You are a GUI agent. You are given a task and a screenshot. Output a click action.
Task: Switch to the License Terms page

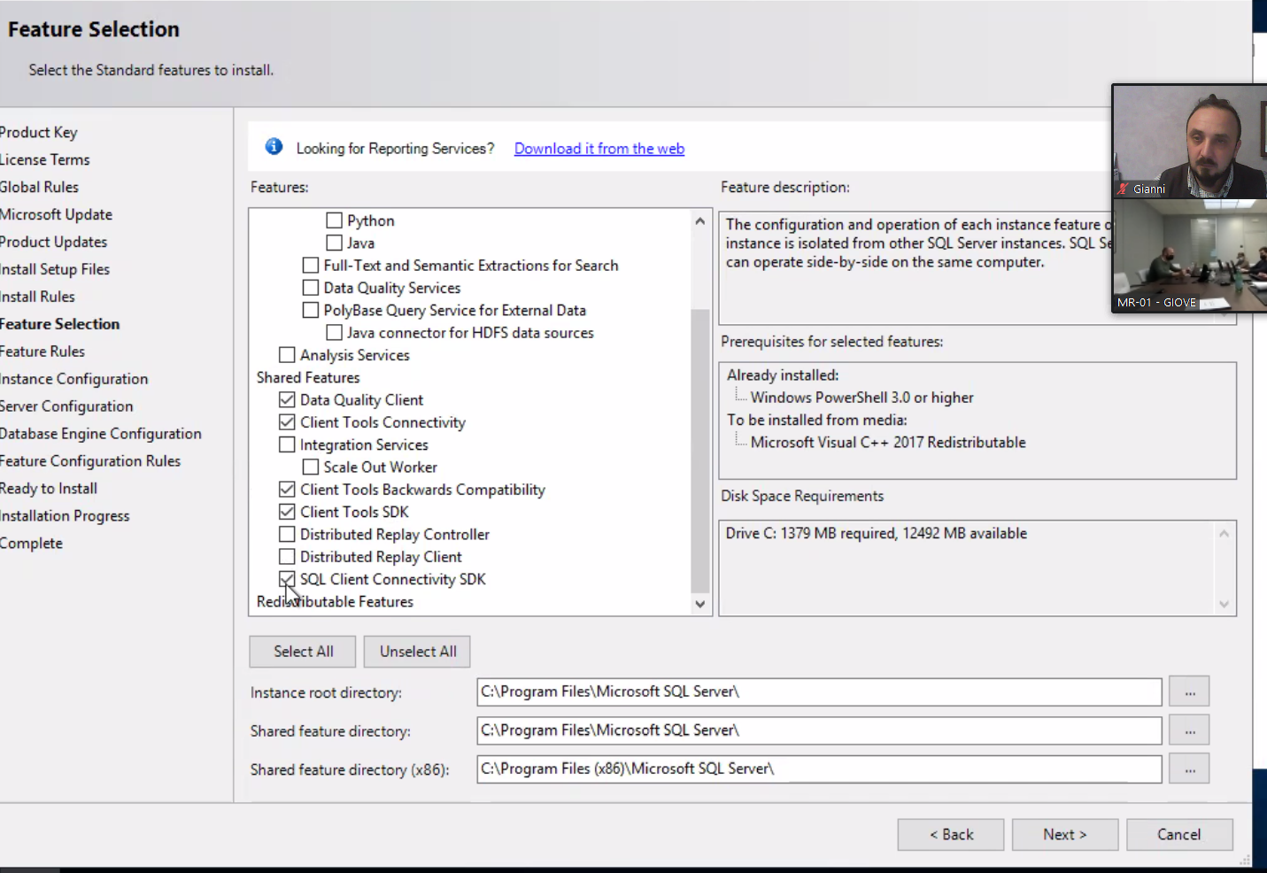(44, 159)
